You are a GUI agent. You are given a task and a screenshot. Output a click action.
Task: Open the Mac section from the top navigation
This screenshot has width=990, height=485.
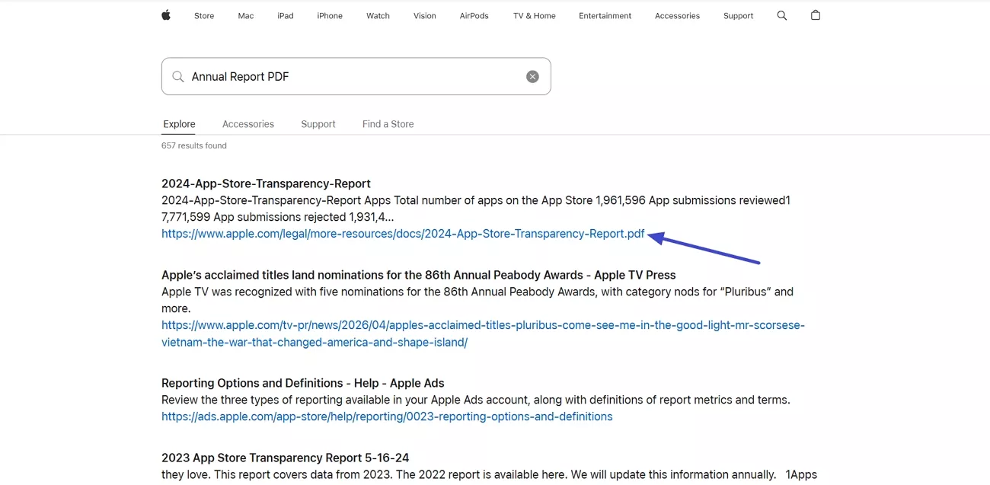245,15
